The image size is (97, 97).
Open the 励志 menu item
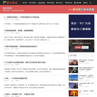85,3
